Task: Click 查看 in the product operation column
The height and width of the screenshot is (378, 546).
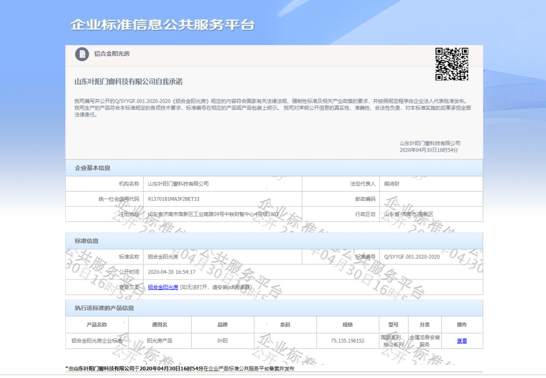Action: pyautogui.click(x=462, y=341)
